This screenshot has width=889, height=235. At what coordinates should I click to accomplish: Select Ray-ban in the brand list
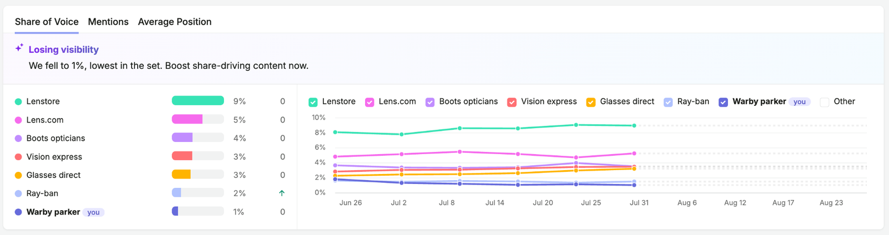coord(42,193)
